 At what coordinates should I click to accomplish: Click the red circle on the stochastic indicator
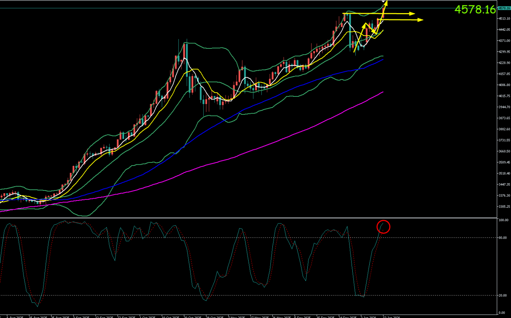[x=383, y=227]
